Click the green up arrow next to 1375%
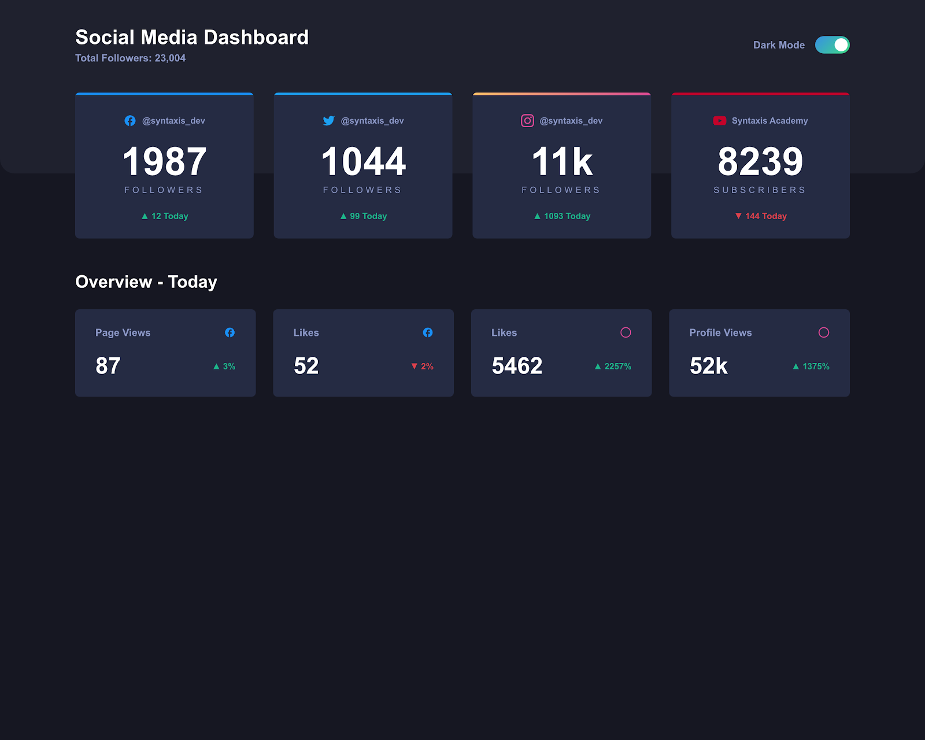 (x=795, y=367)
